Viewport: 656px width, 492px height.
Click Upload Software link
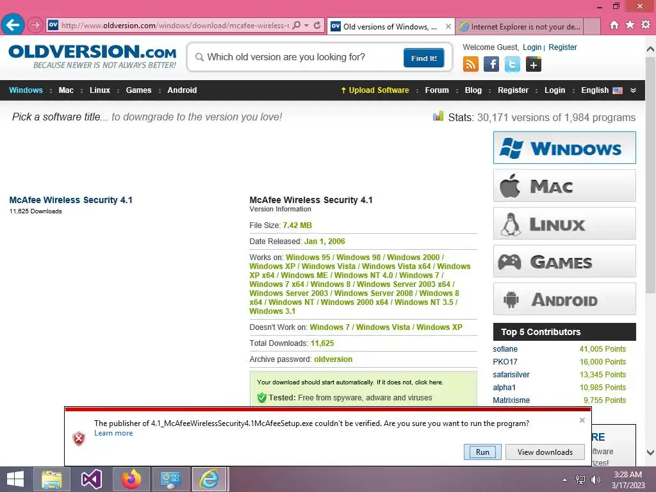point(375,90)
